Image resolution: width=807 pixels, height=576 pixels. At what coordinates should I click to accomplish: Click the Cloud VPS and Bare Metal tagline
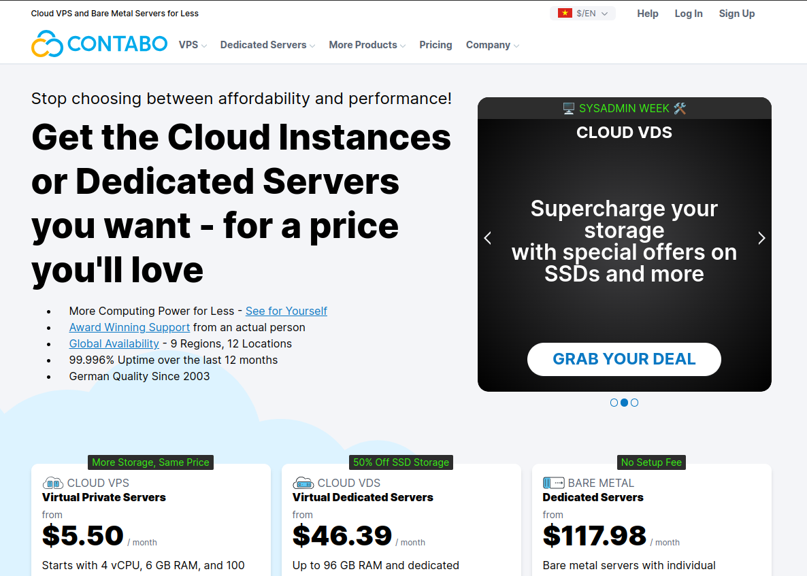click(115, 14)
